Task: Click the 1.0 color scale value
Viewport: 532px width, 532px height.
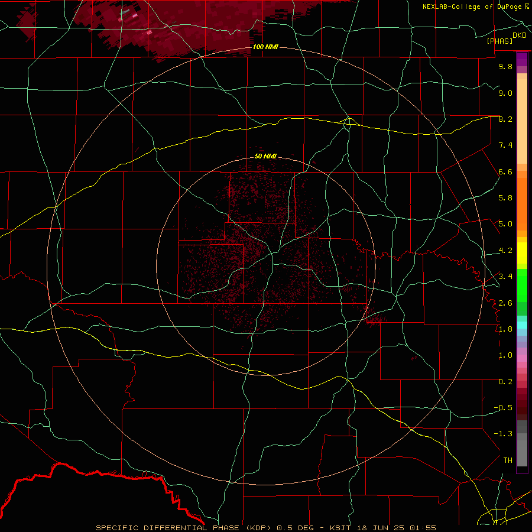Action: (505, 355)
